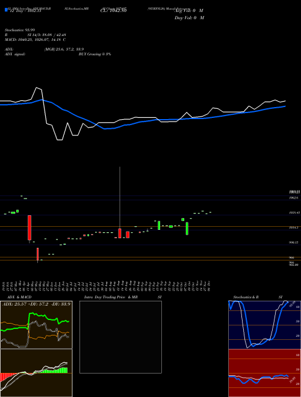Screen dimensions: 301x397
Task: Click the 1038.45 price axis label
Action: click(x=294, y=213)
